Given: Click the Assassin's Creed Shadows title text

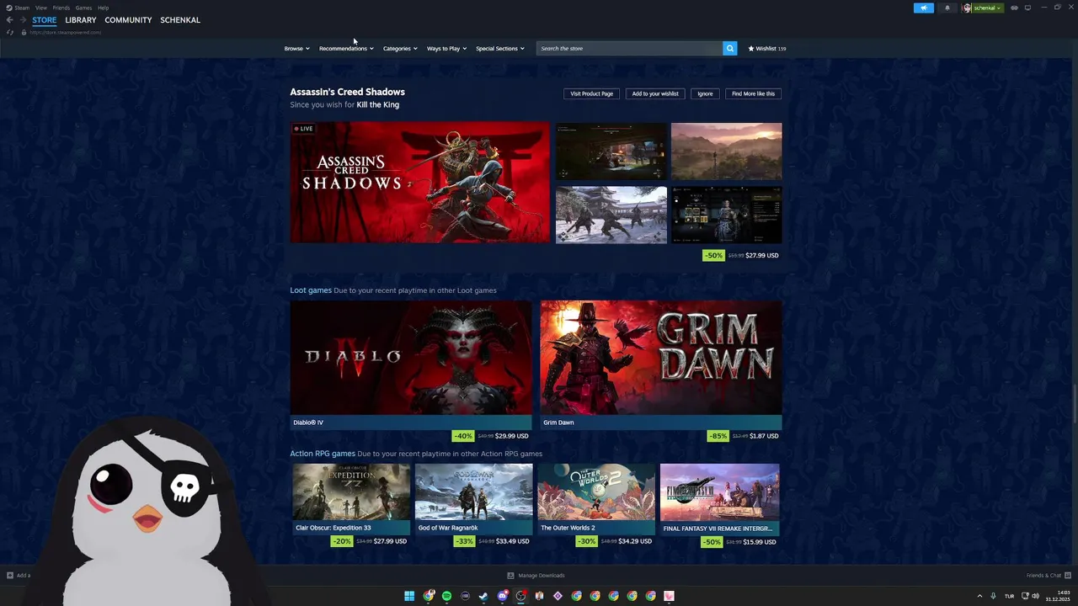Looking at the screenshot, I should pos(347,92).
